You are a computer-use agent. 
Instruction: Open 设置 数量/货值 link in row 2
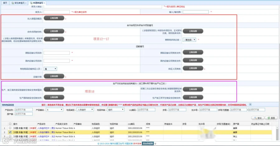tap(21, 132)
